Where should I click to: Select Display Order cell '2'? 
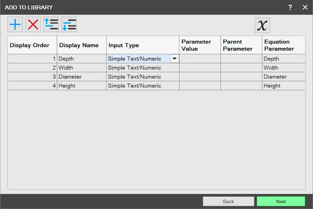[32, 68]
